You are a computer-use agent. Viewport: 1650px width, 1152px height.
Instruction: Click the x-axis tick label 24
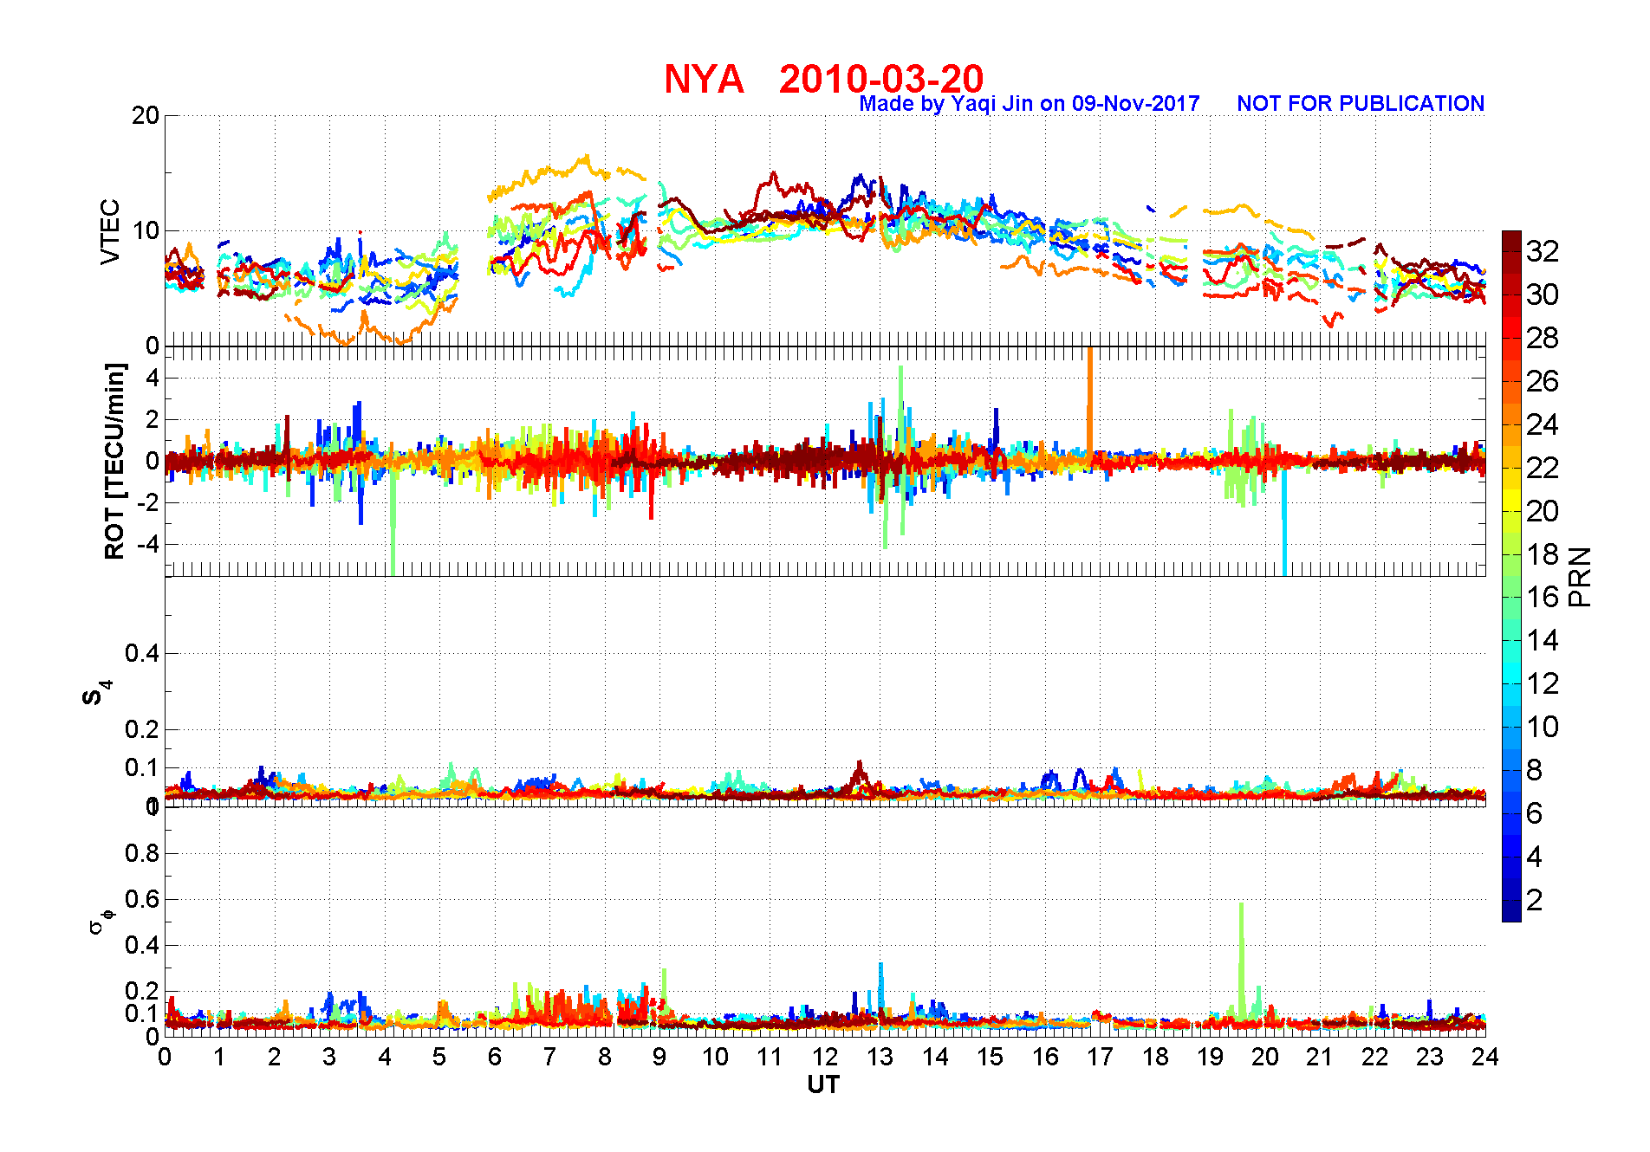coord(1485,1057)
